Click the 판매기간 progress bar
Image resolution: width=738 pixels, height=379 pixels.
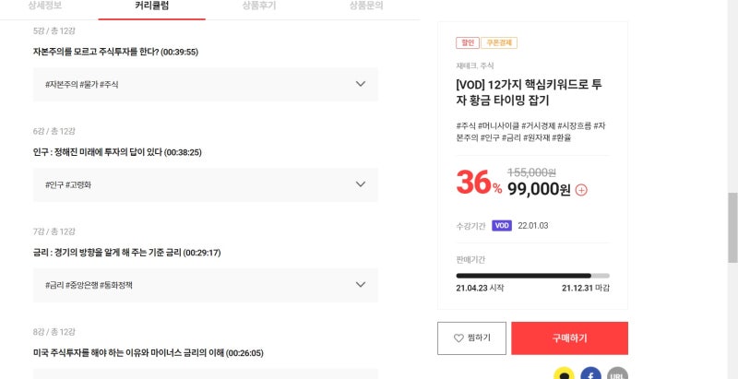coord(533,276)
